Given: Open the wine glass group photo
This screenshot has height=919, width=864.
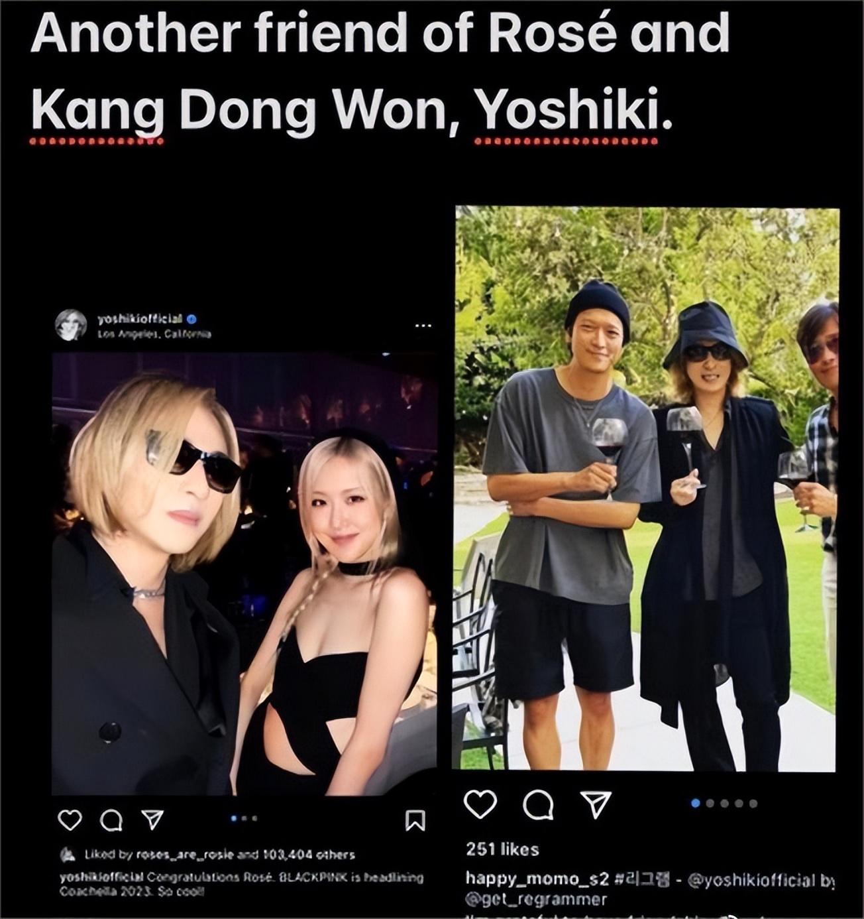Looking at the screenshot, I should (647, 489).
